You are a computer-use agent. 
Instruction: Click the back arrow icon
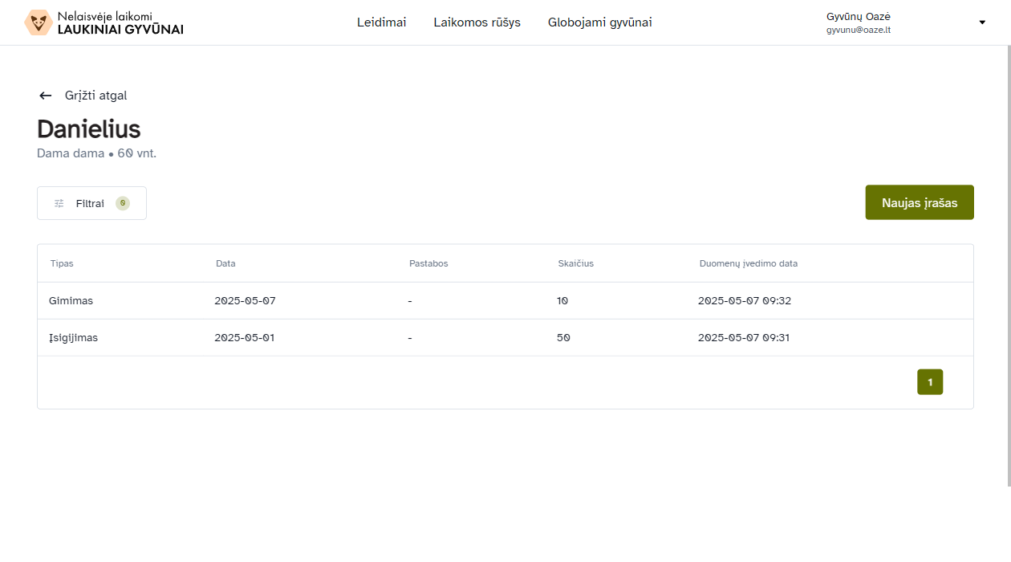pyautogui.click(x=46, y=96)
